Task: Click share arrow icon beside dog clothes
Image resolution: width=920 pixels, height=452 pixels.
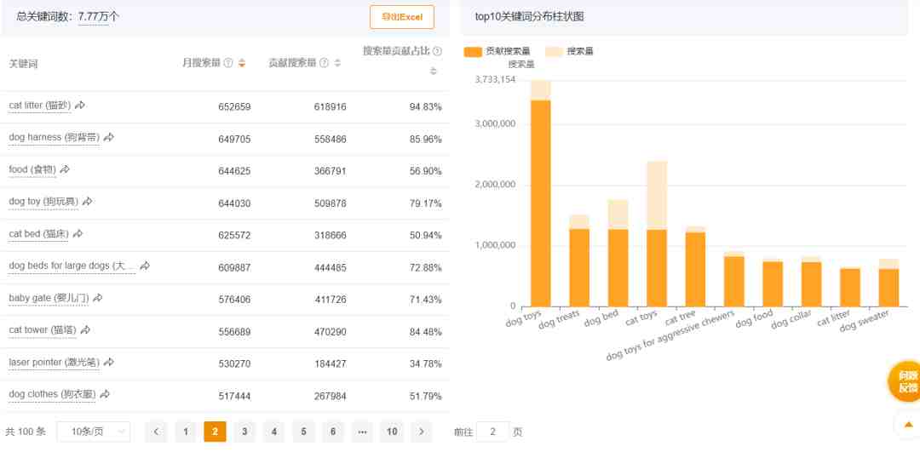Action: click(105, 394)
